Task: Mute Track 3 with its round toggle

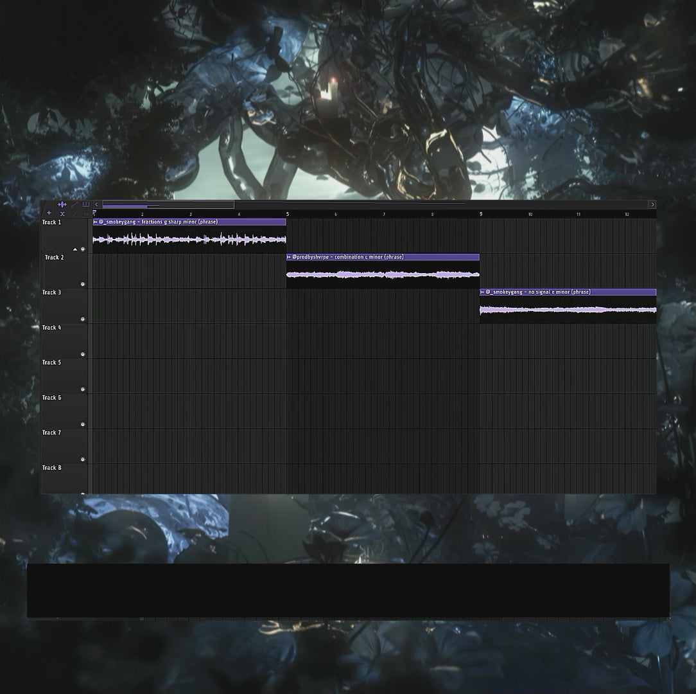Action: [x=83, y=319]
